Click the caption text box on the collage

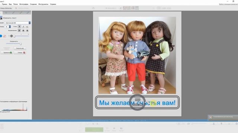click(x=137, y=103)
